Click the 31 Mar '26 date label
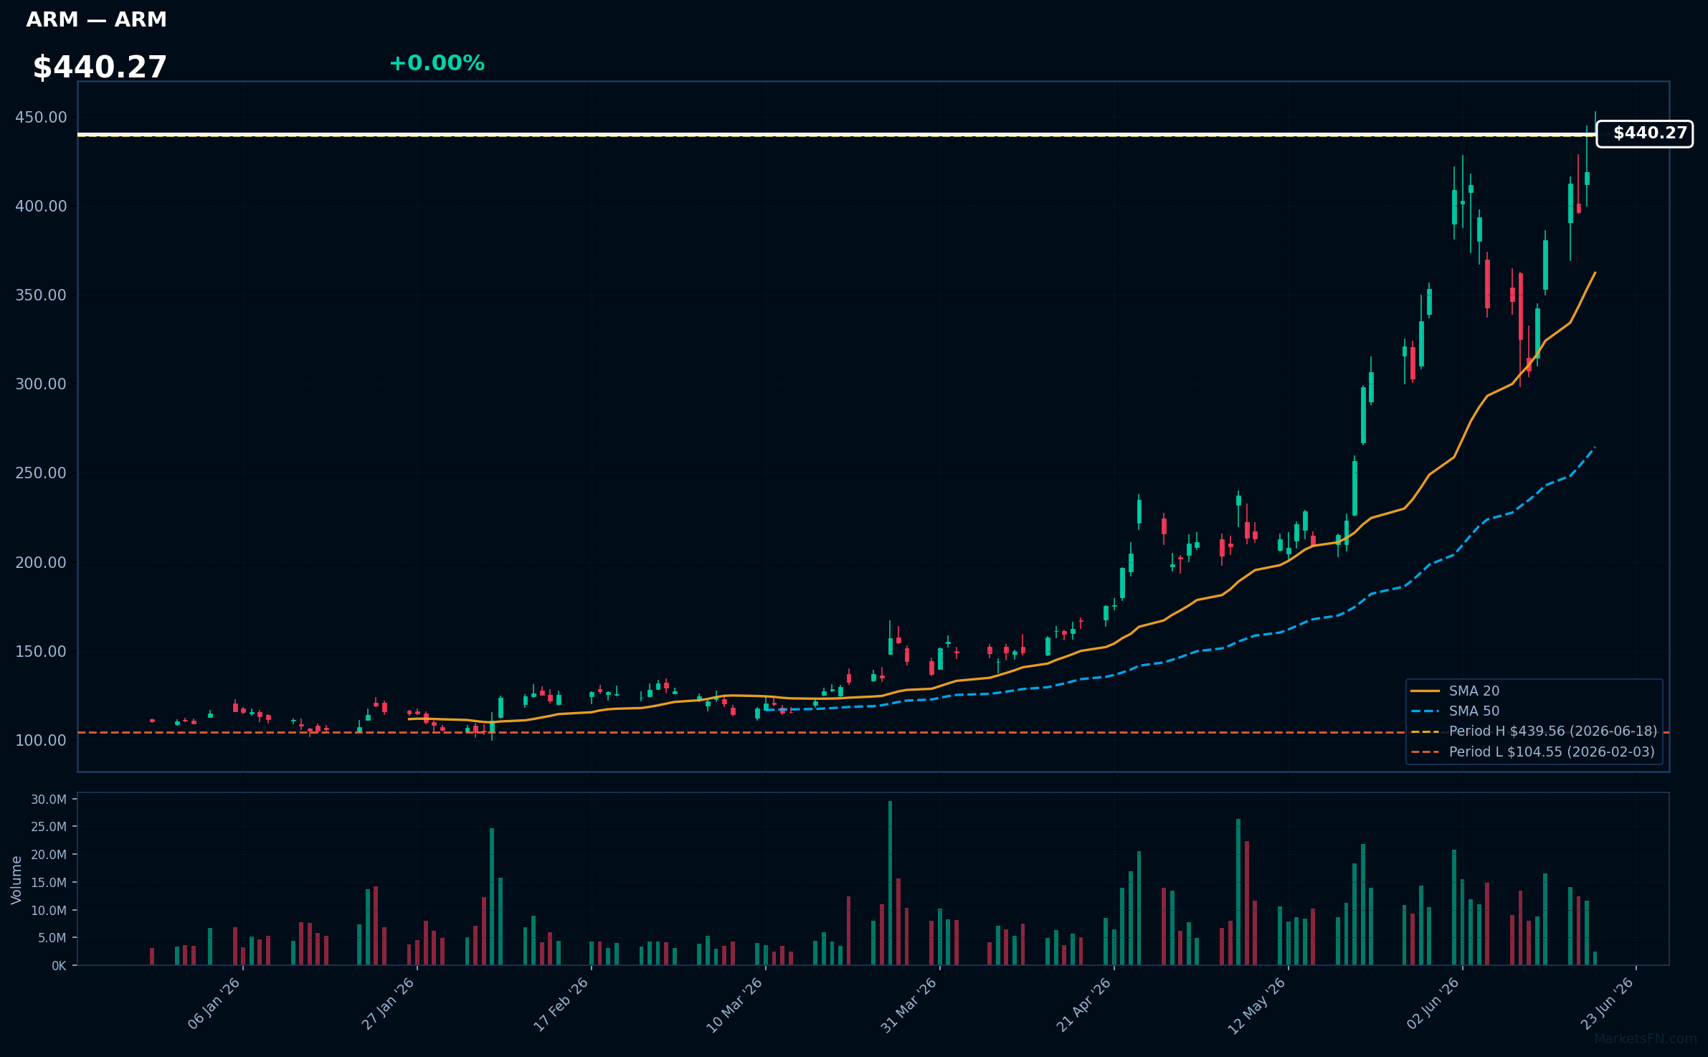1708x1057 pixels. [x=909, y=1005]
